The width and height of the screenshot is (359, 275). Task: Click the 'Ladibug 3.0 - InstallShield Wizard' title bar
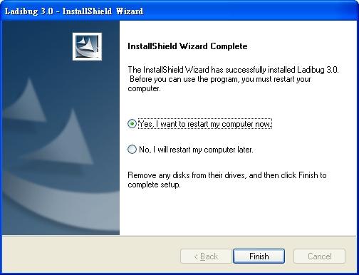coord(179,11)
